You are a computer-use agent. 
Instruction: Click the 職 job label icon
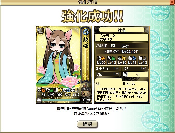[125, 74]
